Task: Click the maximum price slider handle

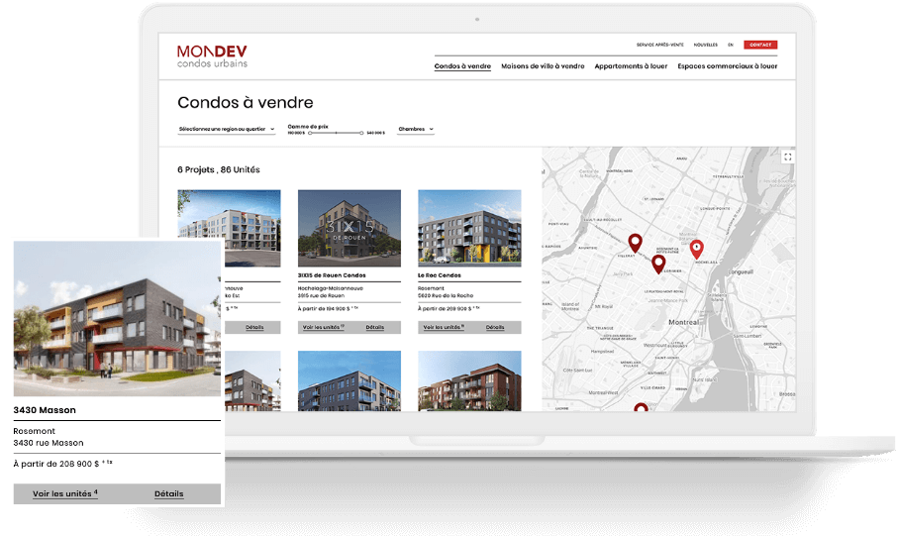Action: pos(361,133)
